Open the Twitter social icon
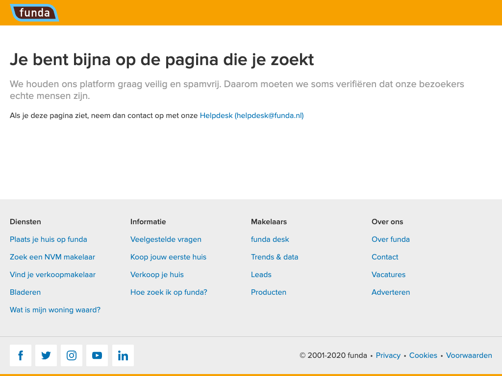The image size is (502, 376). [46, 355]
